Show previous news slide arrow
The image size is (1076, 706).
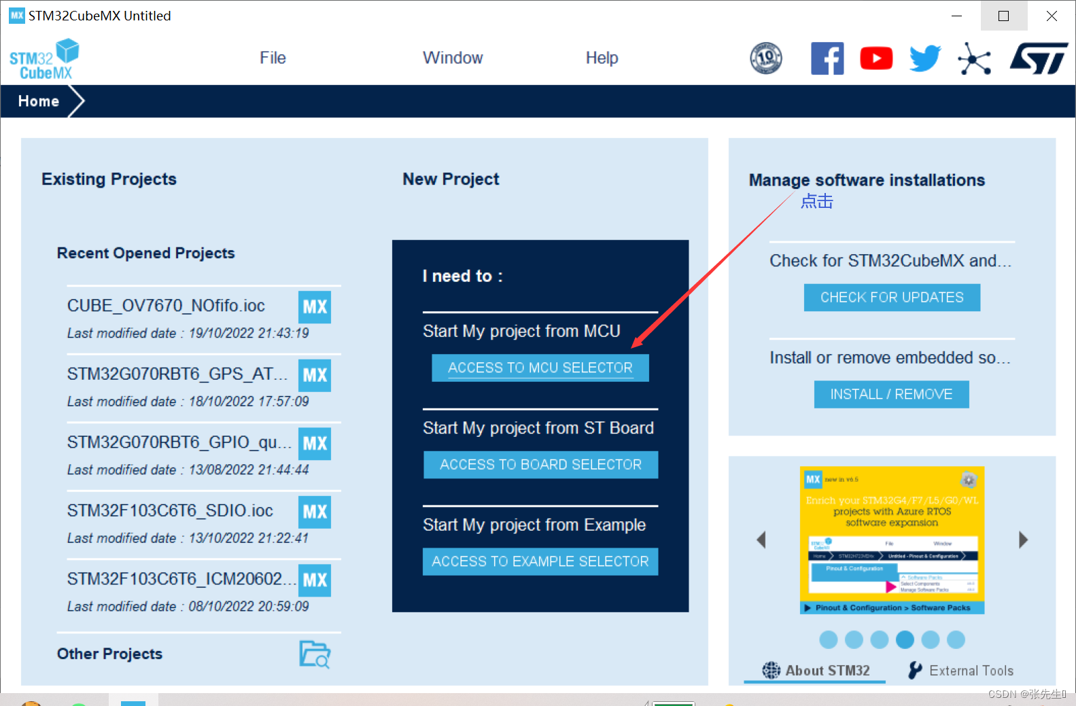coord(761,540)
